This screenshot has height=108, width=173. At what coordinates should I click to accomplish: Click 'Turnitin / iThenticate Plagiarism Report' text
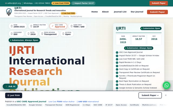click(137, 77)
